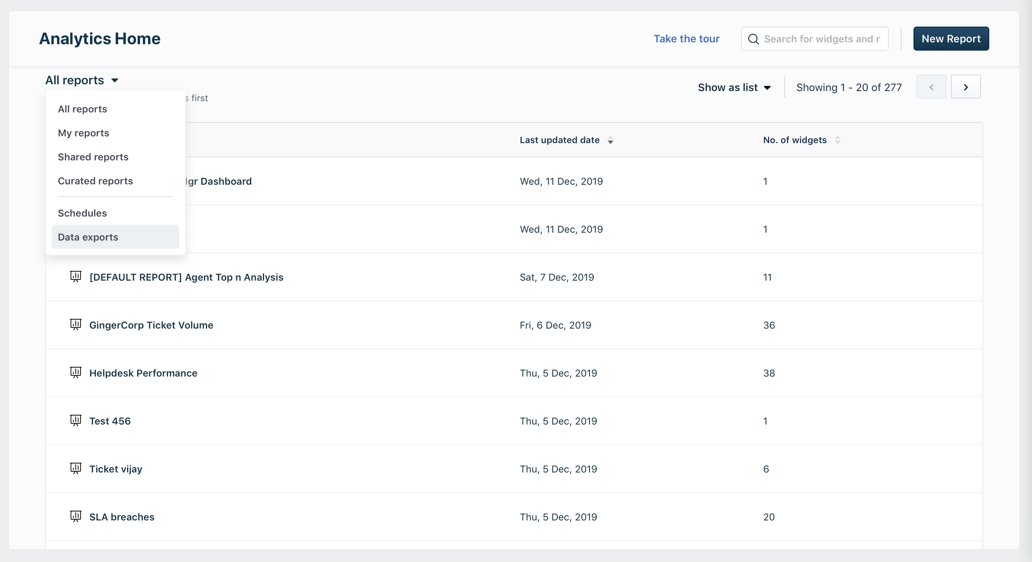Viewport: 1032px width, 562px height.
Task: Select Shared reports in the dropdown
Action: coord(93,157)
